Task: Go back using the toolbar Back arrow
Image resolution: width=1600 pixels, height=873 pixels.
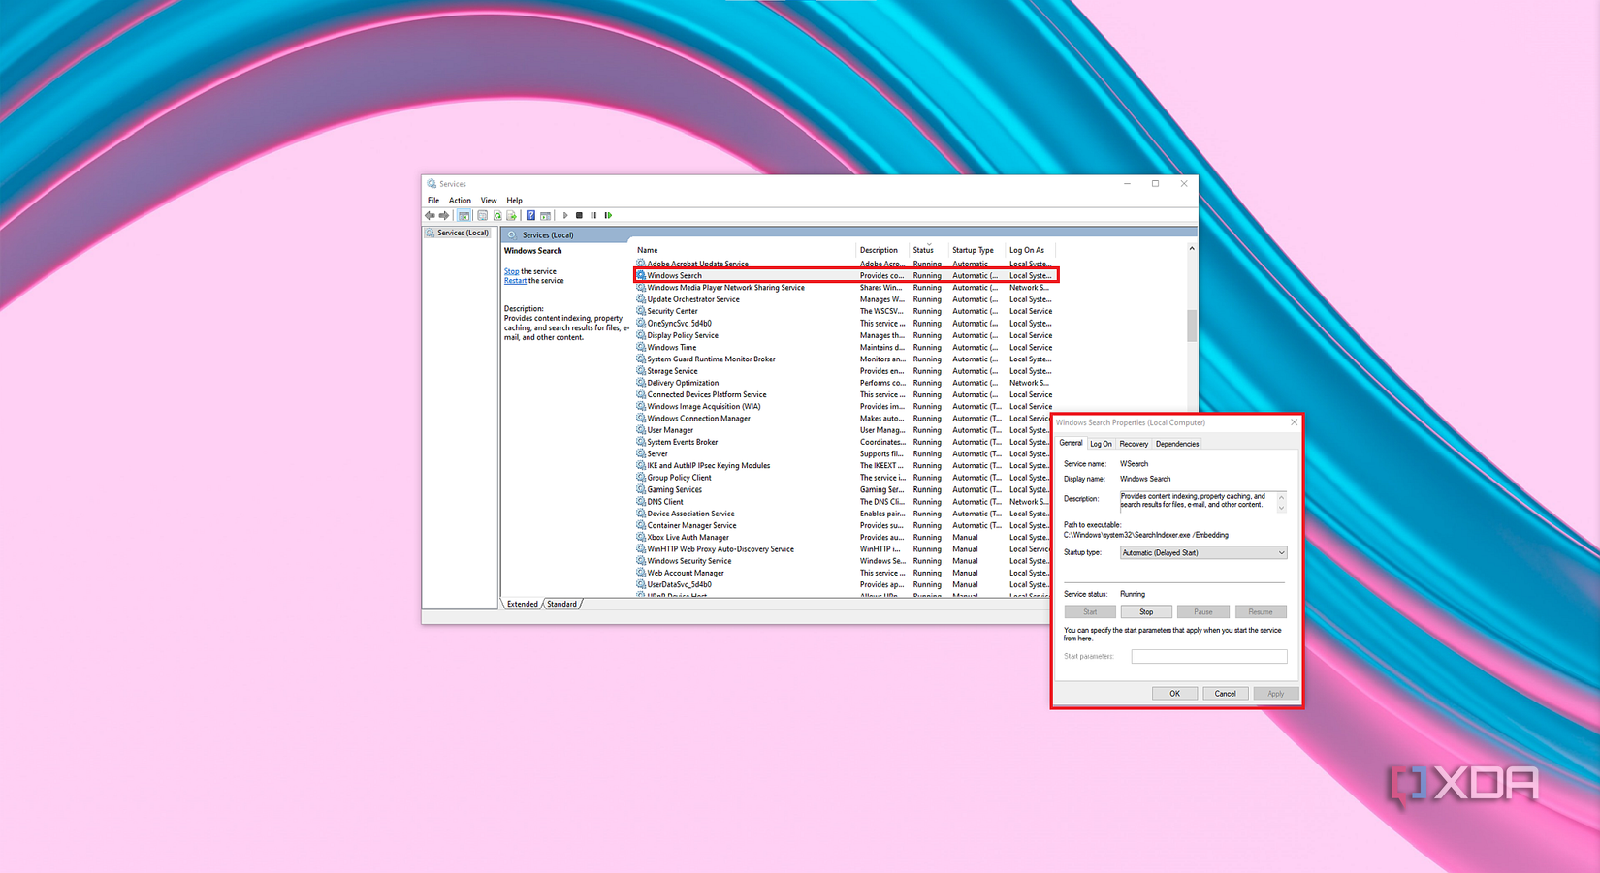Action: (x=430, y=215)
